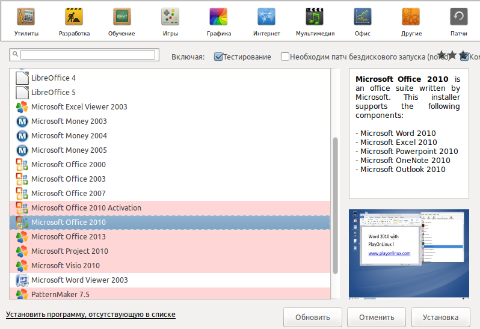Click the Microsoft Office 2000 icon
This screenshot has height=329, width=480.
coord(22,165)
